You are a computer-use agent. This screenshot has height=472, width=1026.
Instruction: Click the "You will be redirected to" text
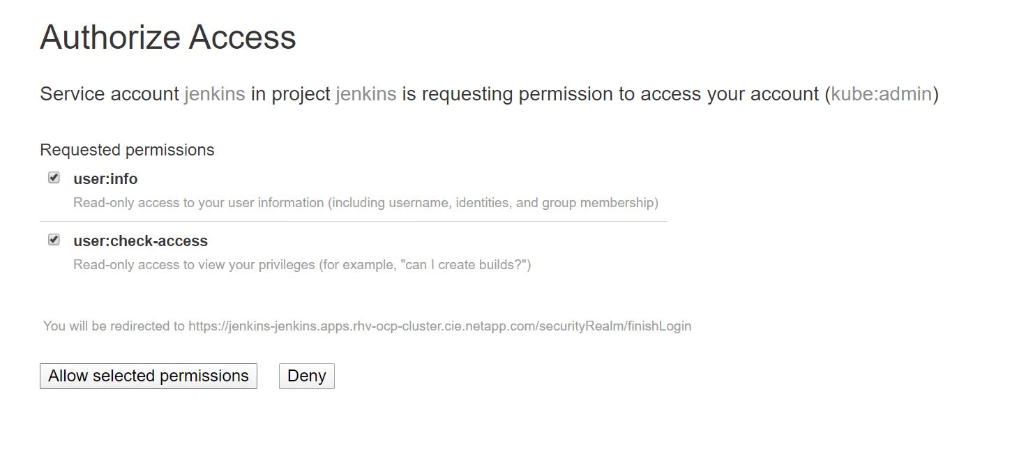click(114, 326)
